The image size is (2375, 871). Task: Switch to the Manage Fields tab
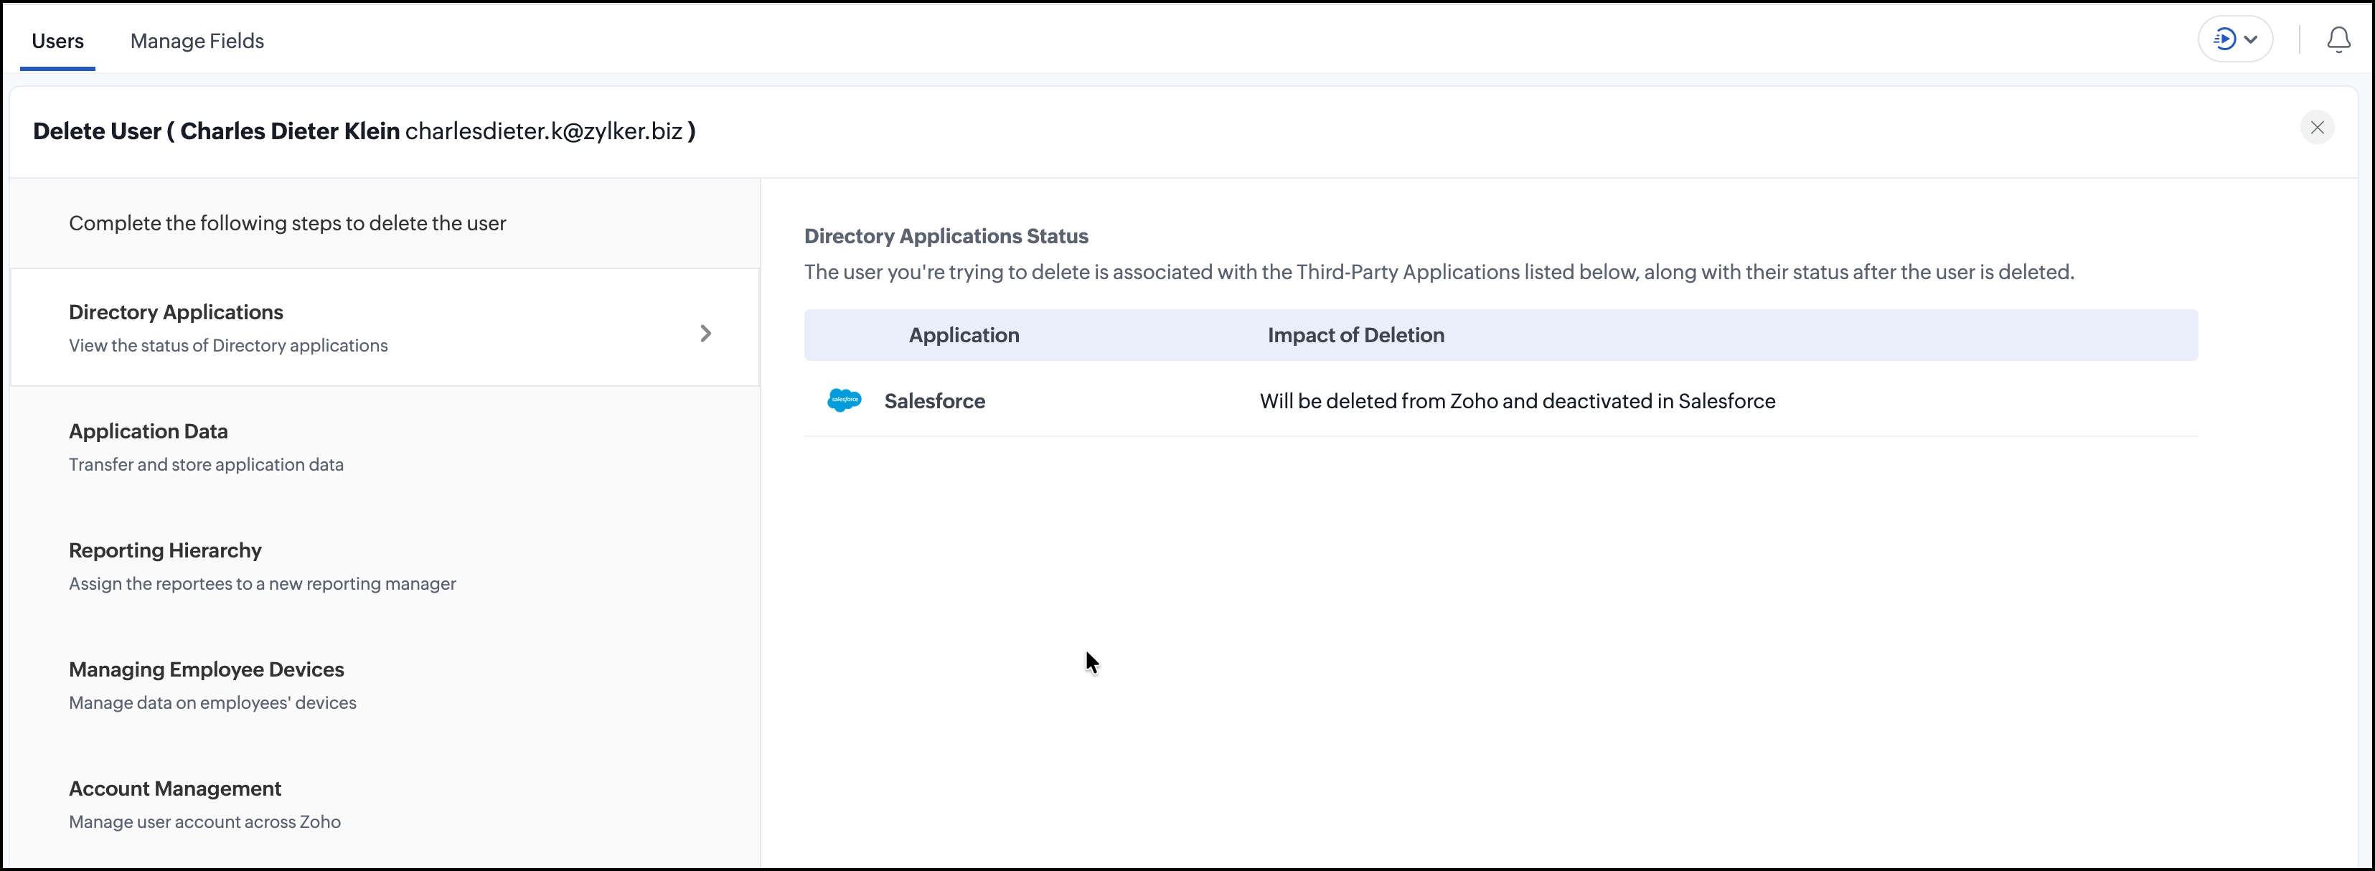coord(197,41)
